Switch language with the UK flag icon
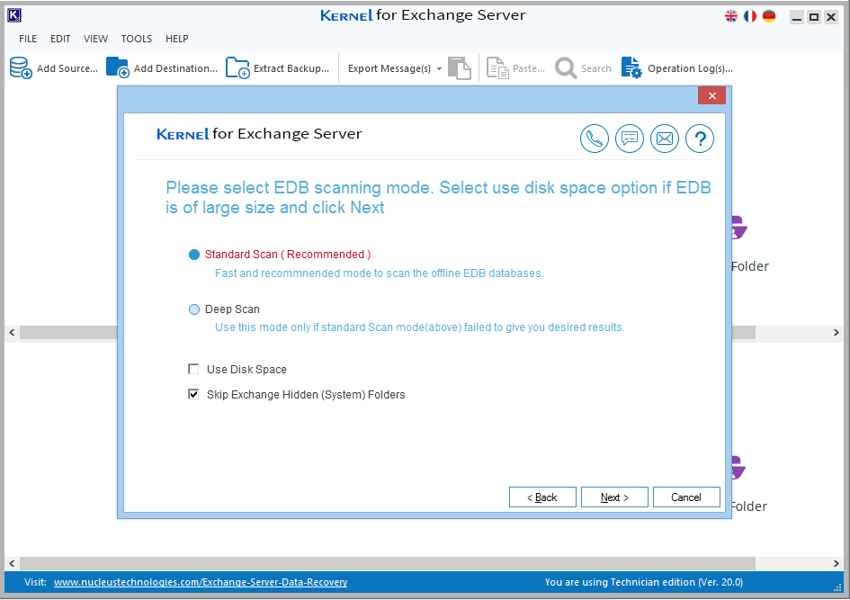Viewport: 850px width, 600px height. tap(731, 16)
